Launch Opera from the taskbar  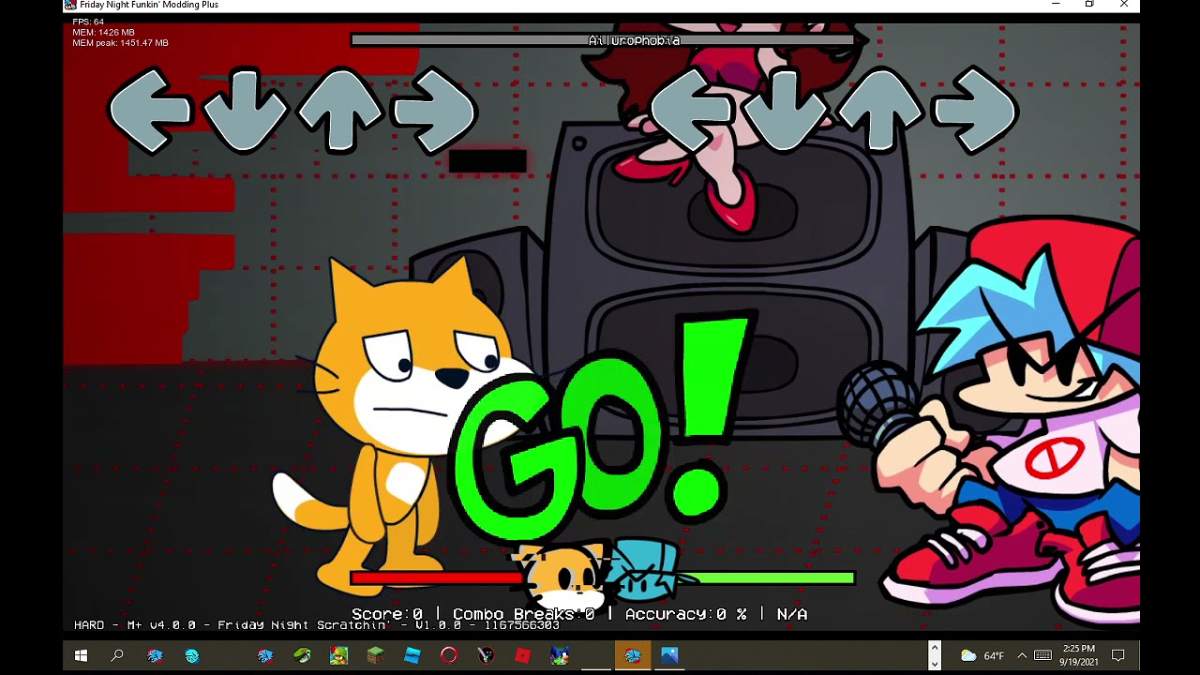click(x=448, y=655)
